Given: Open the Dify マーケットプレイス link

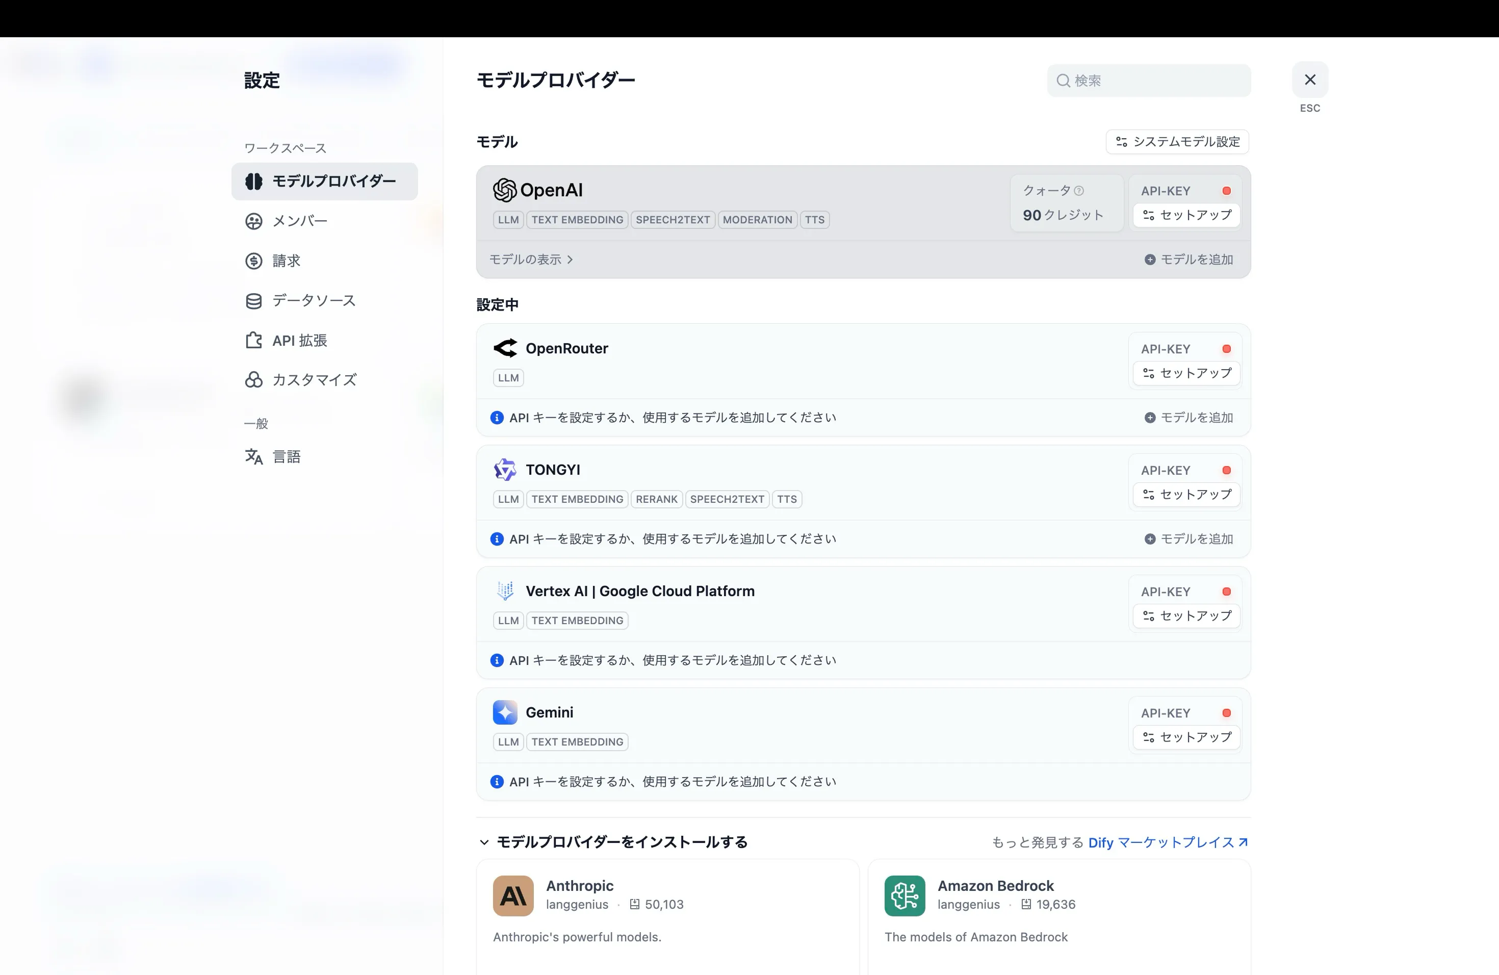Looking at the screenshot, I should [x=1168, y=843].
